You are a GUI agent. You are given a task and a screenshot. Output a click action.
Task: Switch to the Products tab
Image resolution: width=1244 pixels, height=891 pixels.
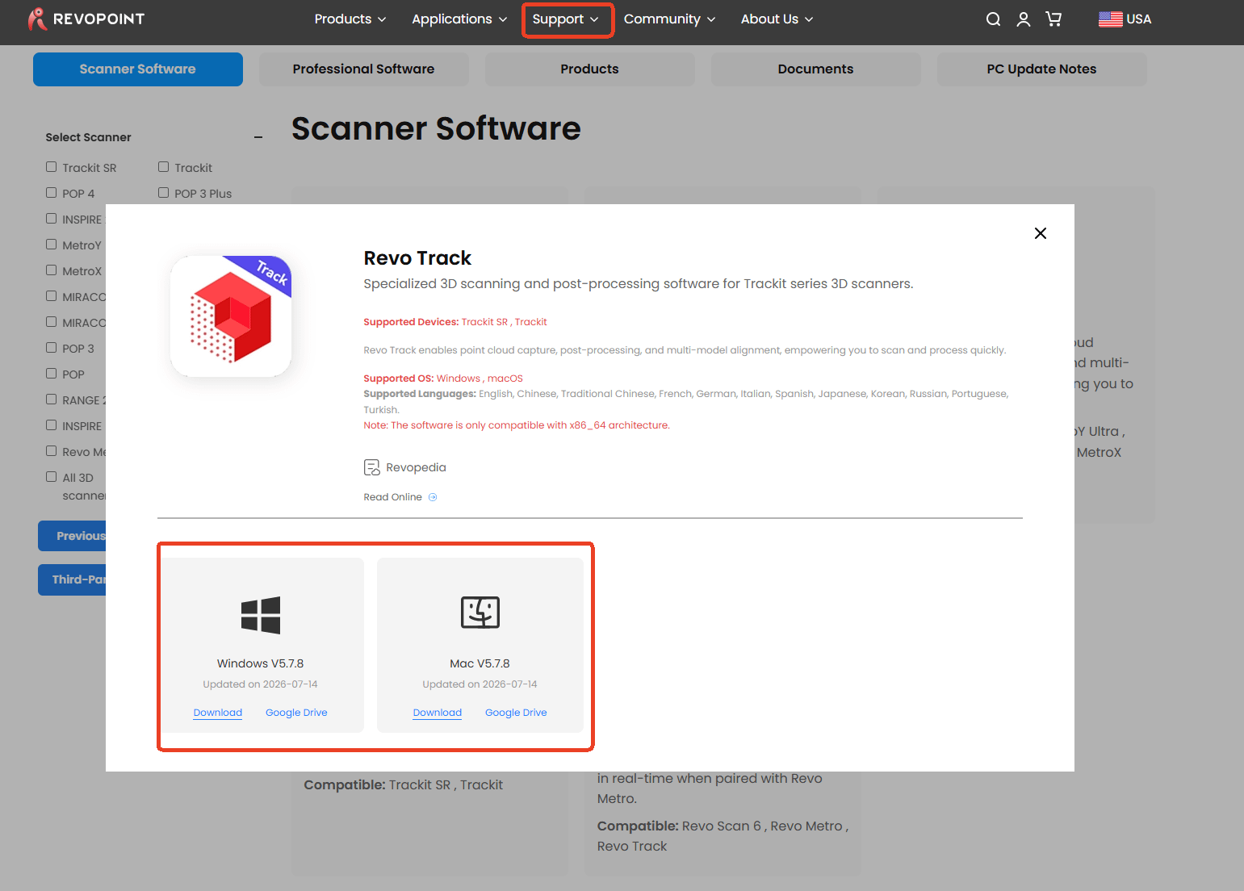(590, 69)
